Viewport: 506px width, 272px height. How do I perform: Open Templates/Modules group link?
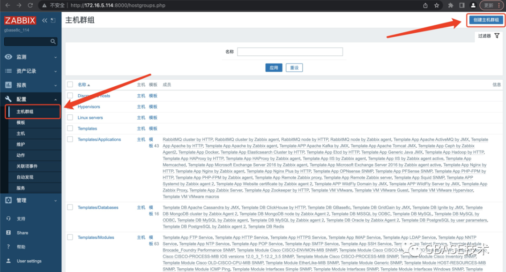[96, 237]
